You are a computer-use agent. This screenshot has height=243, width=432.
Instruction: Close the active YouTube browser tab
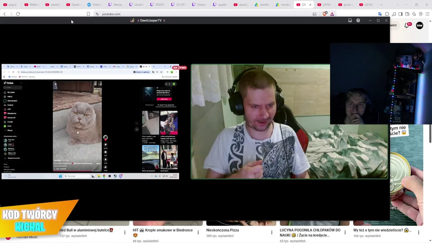click(310, 5)
